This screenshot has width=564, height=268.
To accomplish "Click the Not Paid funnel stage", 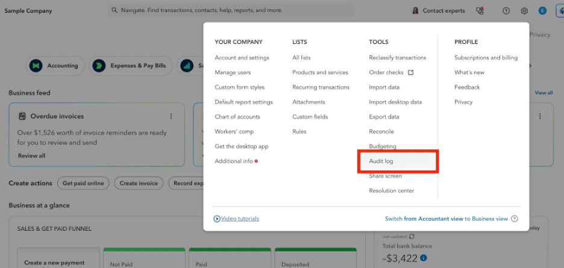I will click(144, 258).
